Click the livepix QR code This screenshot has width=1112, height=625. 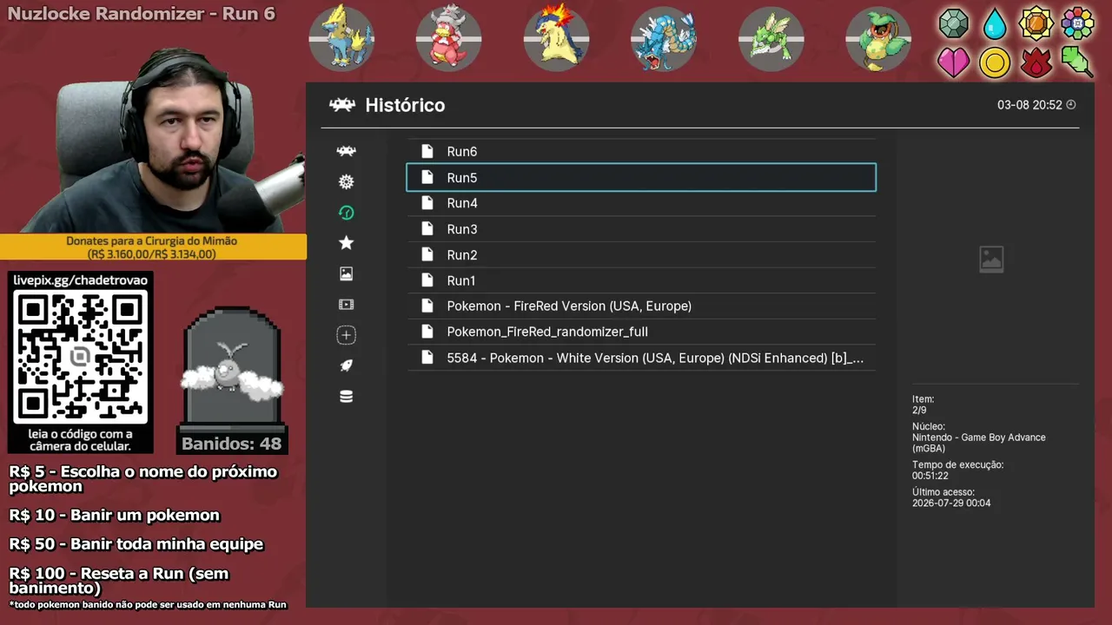pyautogui.click(x=81, y=358)
